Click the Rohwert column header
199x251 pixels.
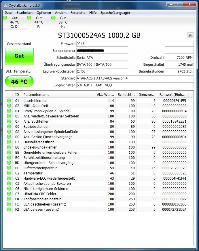(x=173, y=95)
